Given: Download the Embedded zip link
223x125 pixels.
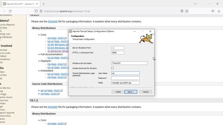Looking at the screenshot, I should (x=49, y=77).
